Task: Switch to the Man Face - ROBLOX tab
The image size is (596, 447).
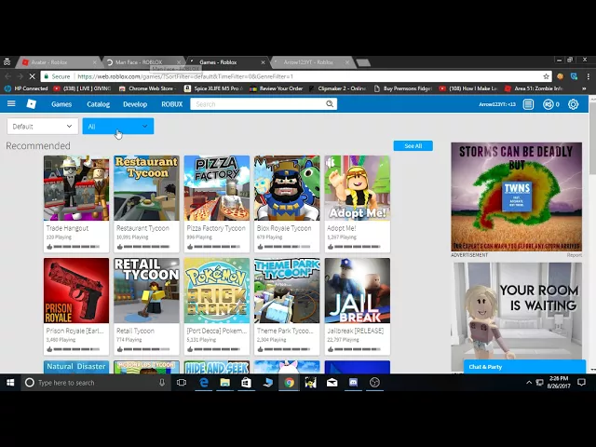Action: pyautogui.click(x=142, y=62)
